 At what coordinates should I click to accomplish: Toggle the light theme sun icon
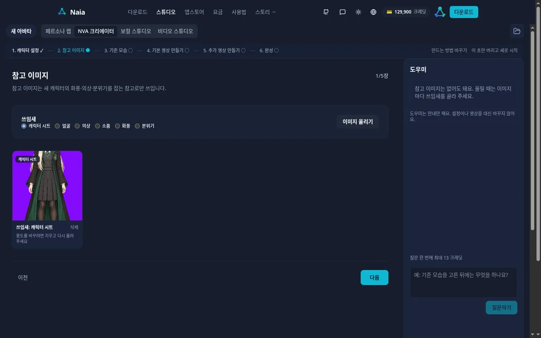358,12
